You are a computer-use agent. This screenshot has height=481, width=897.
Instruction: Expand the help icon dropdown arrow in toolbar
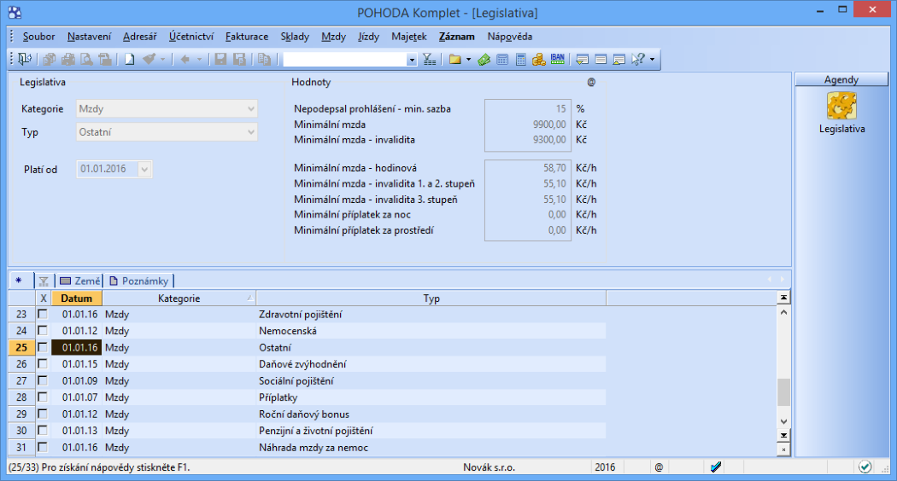coord(652,59)
